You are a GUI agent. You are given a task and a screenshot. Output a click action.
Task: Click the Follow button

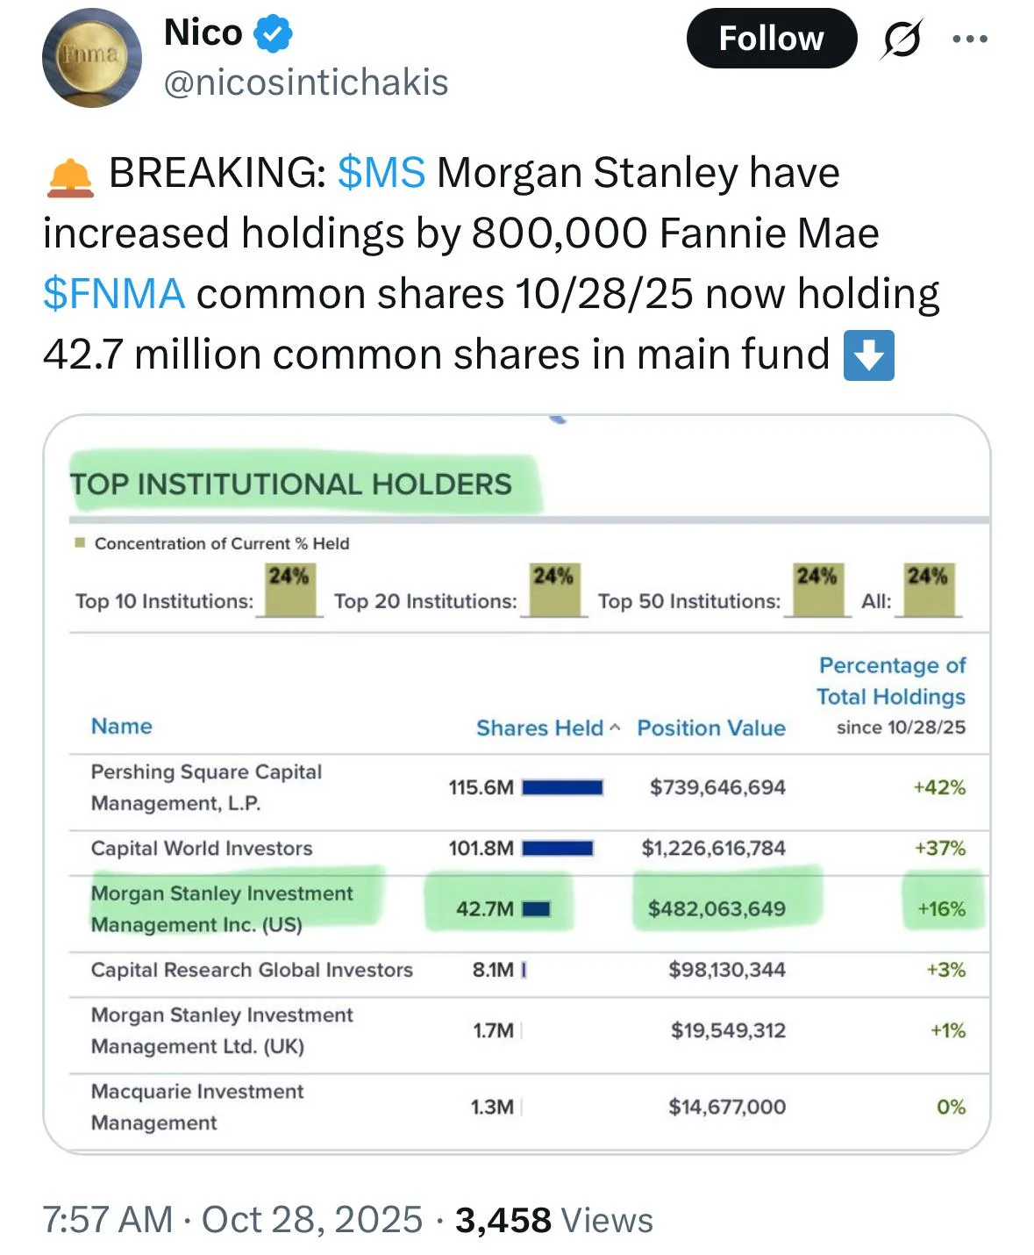point(771,39)
